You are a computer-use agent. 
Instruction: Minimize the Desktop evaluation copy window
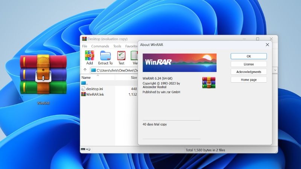pyautogui.click(x=244, y=39)
